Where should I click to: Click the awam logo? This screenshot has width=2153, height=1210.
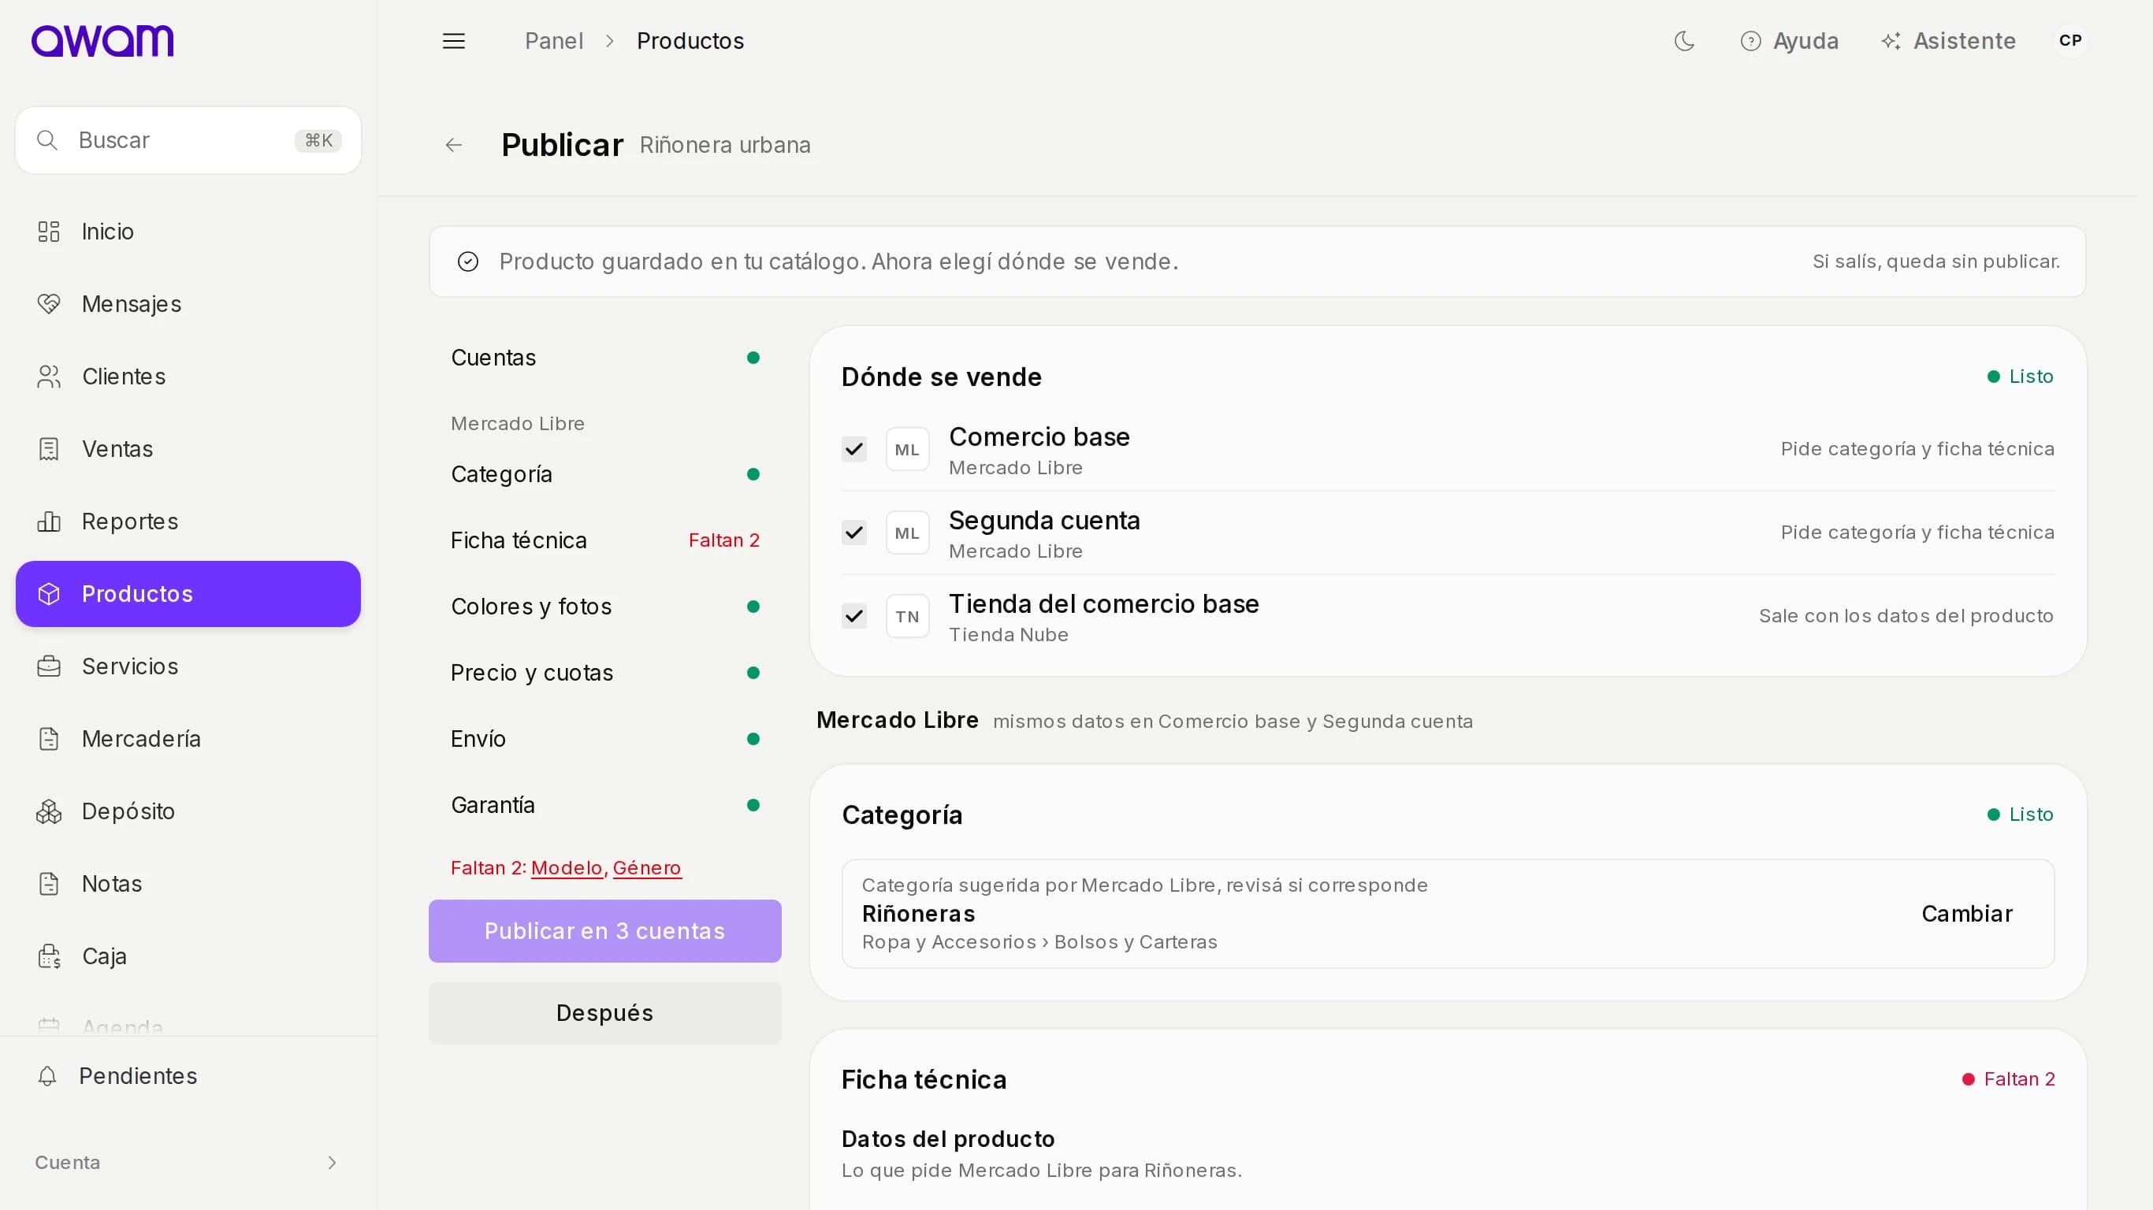click(102, 41)
